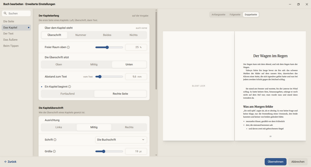Edit Abstand zum Text value 9,6 mm

click(136, 77)
